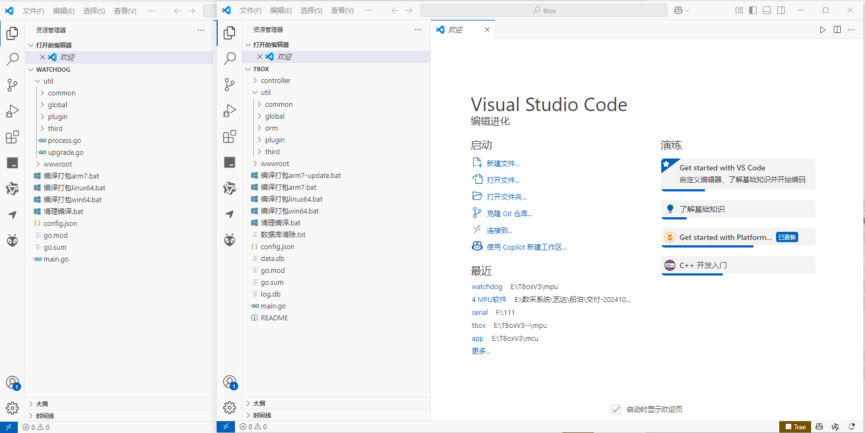Expand the controller folder in TBOX tree
Viewport: 865px width, 433px height.
[x=336, y=80]
